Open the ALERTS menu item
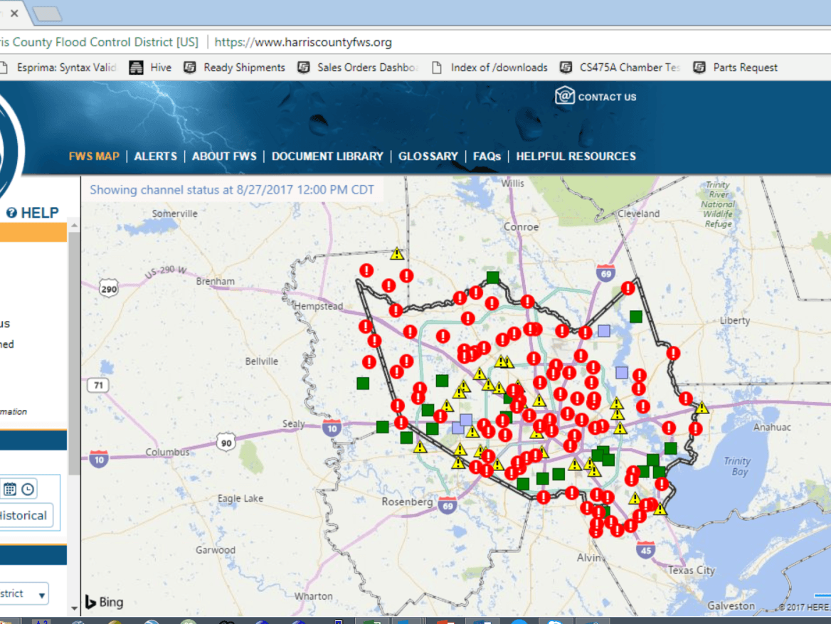This screenshot has height=624, width=831. coord(155,157)
